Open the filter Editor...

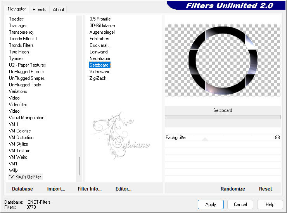123,189
